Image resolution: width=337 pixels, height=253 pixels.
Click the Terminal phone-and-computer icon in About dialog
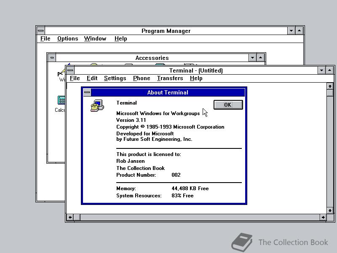point(97,106)
